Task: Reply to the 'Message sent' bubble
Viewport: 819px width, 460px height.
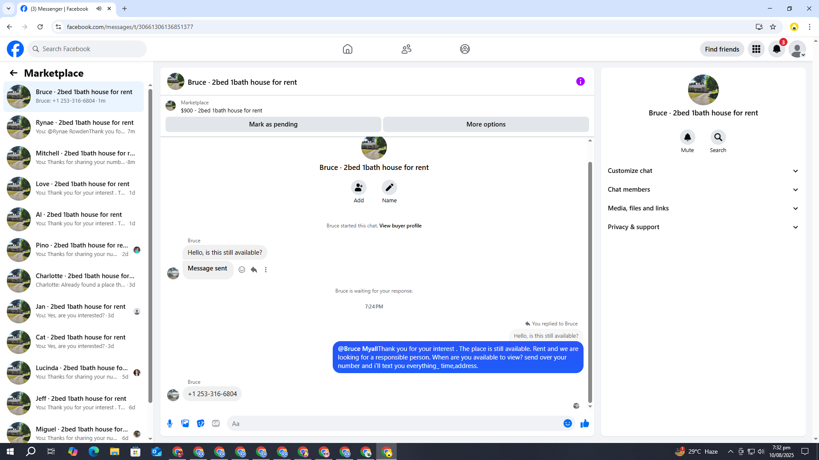Action: (x=254, y=270)
